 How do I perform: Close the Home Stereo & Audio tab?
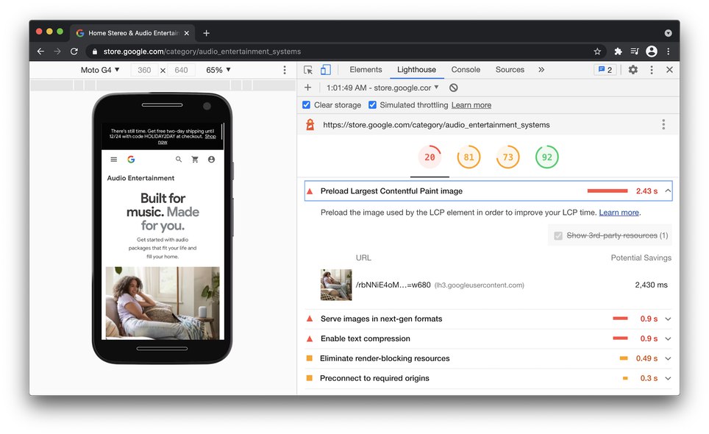(x=186, y=33)
